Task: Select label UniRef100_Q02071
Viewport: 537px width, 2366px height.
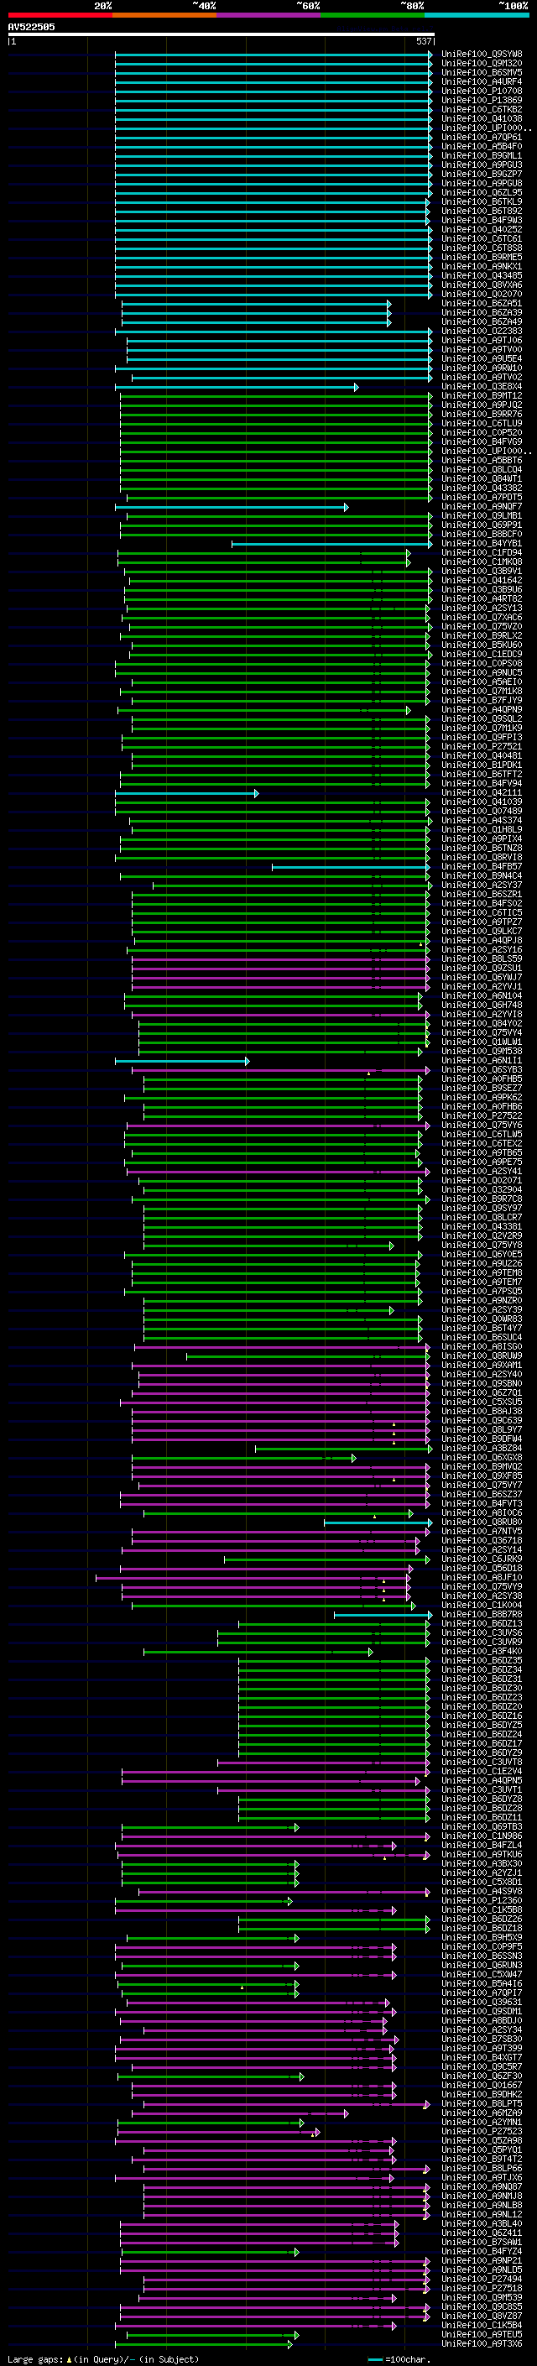Action: 482,1182
